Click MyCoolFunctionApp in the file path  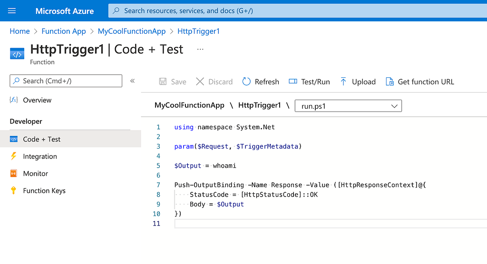coord(189,105)
